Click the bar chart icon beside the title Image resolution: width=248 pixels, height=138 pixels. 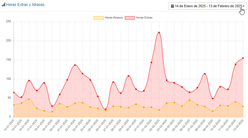pos(3,4)
